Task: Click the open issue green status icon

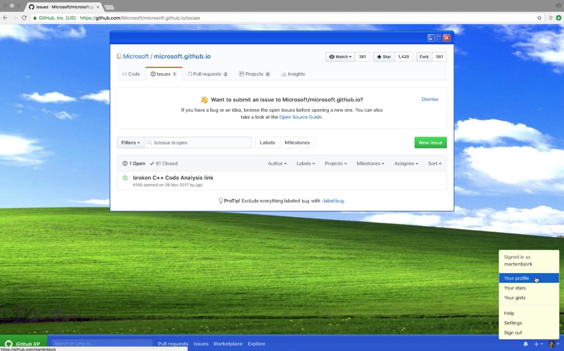Action: (125, 178)
